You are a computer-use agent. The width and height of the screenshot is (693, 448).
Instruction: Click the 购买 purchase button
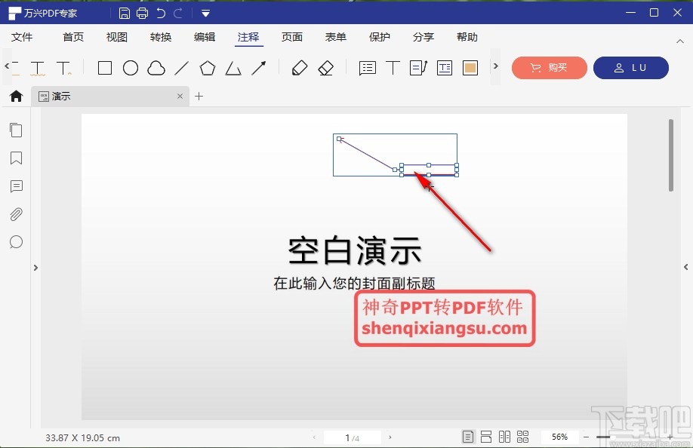tap(549, 68)
